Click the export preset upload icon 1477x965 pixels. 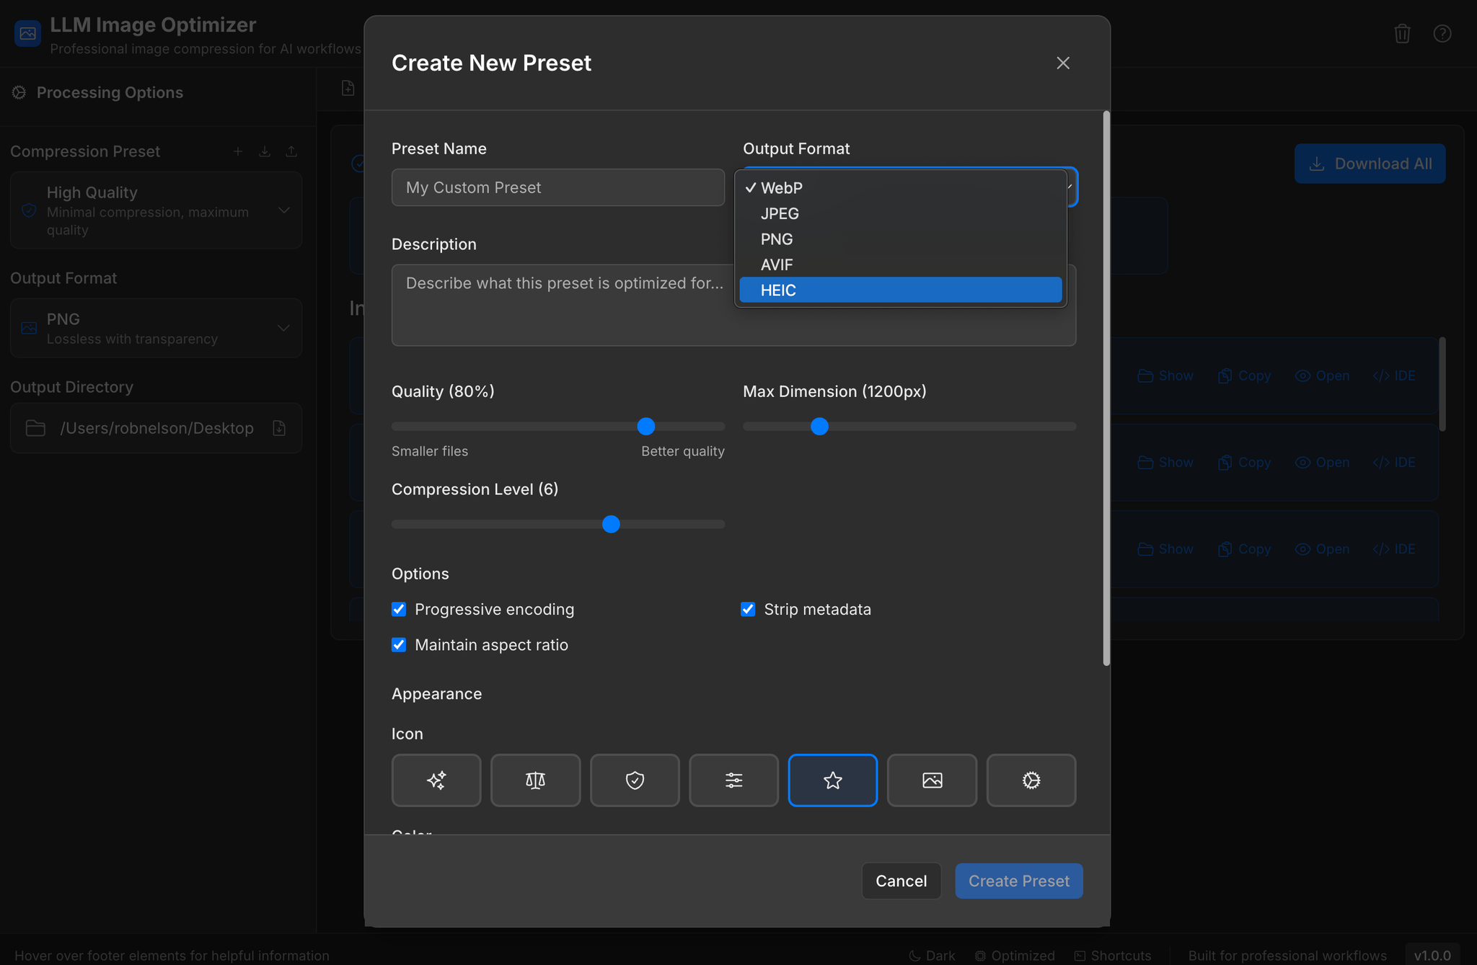click(291, 151)
